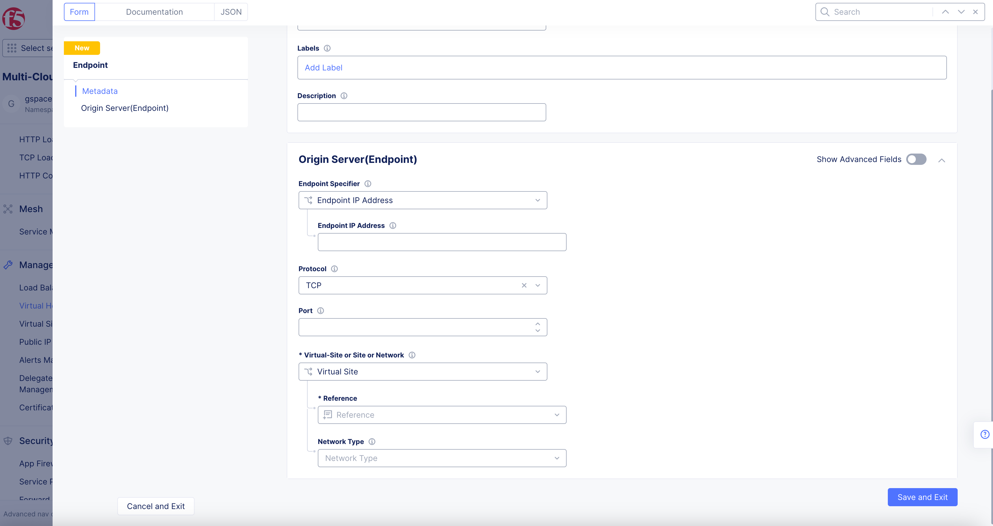Open the Reference dropdown
The width and height of the screenshot is (993, 526).
point(442,415)
